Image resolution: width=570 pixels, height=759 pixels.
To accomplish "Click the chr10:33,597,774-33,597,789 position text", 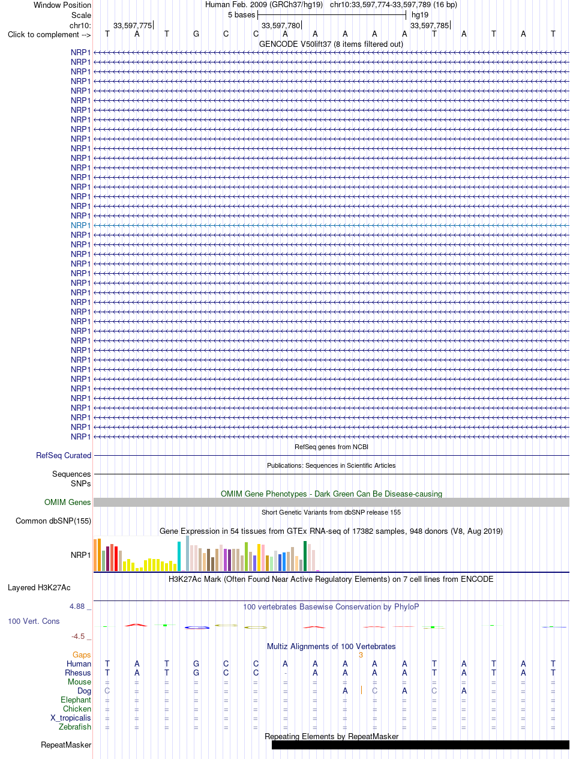I will coord(394,5).
